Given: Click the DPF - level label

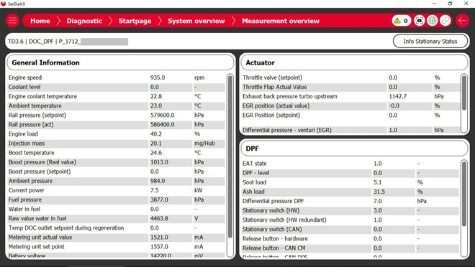Looking at the screenshot, I should [x=255, y=173].
